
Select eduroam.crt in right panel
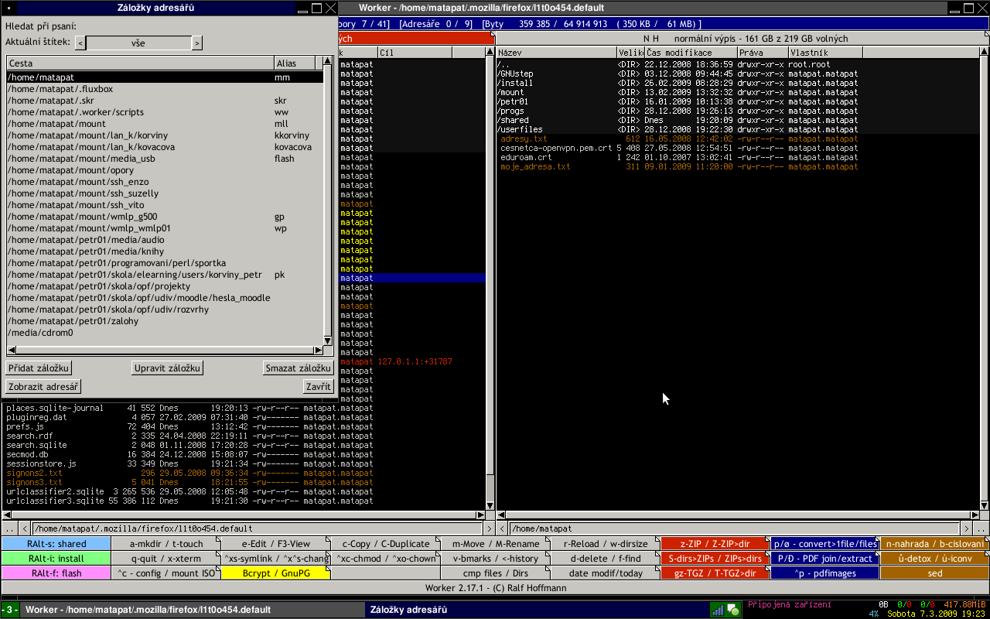click(x=737, y=157)
